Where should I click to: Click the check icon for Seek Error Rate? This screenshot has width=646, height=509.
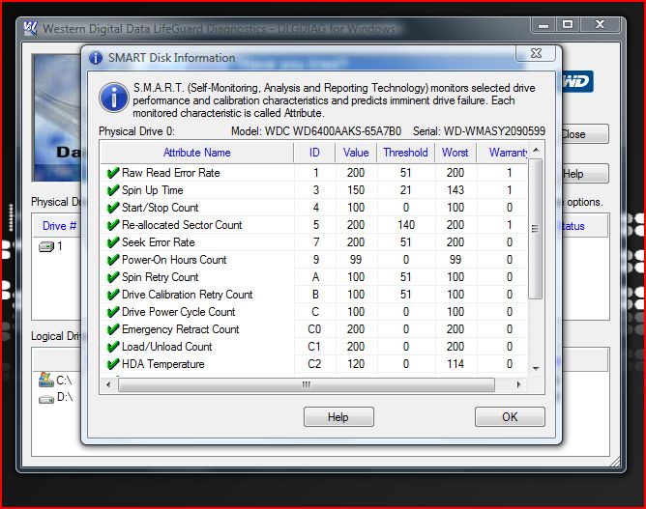[112, 242]
